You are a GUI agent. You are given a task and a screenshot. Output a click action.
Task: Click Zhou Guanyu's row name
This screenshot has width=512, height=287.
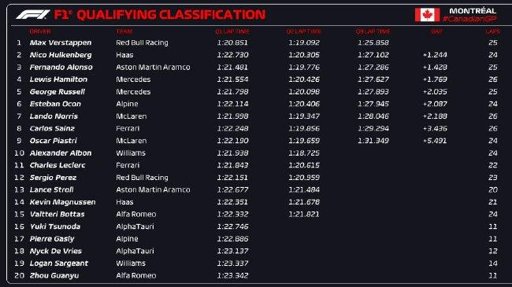(54, 275)
